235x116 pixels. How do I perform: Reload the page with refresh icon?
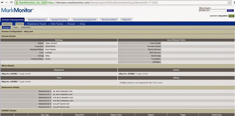point(11,2)
